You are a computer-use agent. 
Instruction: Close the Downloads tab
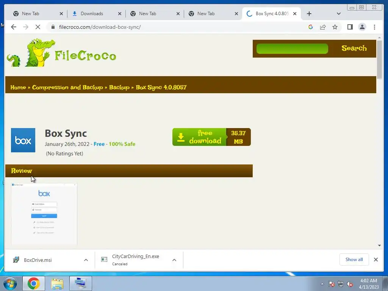(120, 14)
